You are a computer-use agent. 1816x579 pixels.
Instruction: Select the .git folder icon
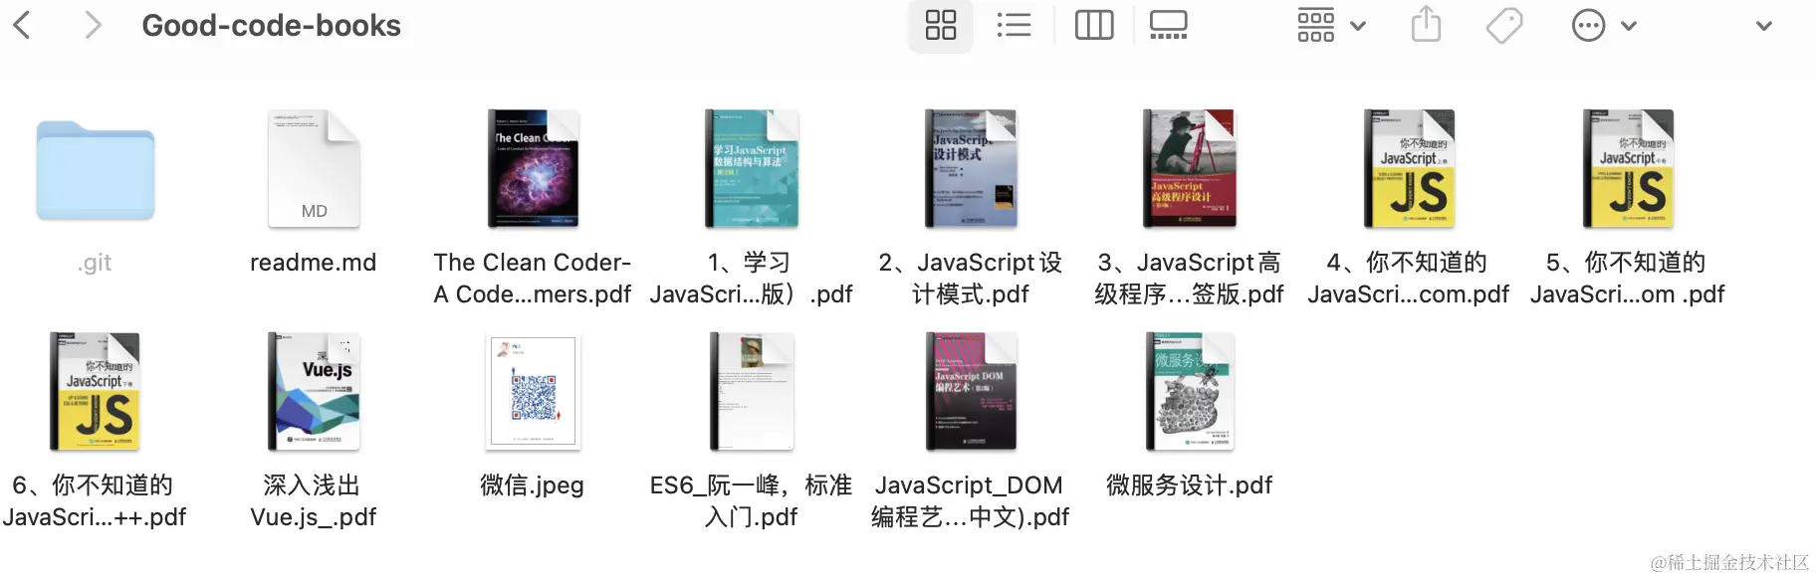(96, 170)
